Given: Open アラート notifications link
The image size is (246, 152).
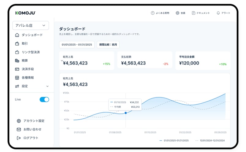Looking at the screenshot, I should coord(225,13).
